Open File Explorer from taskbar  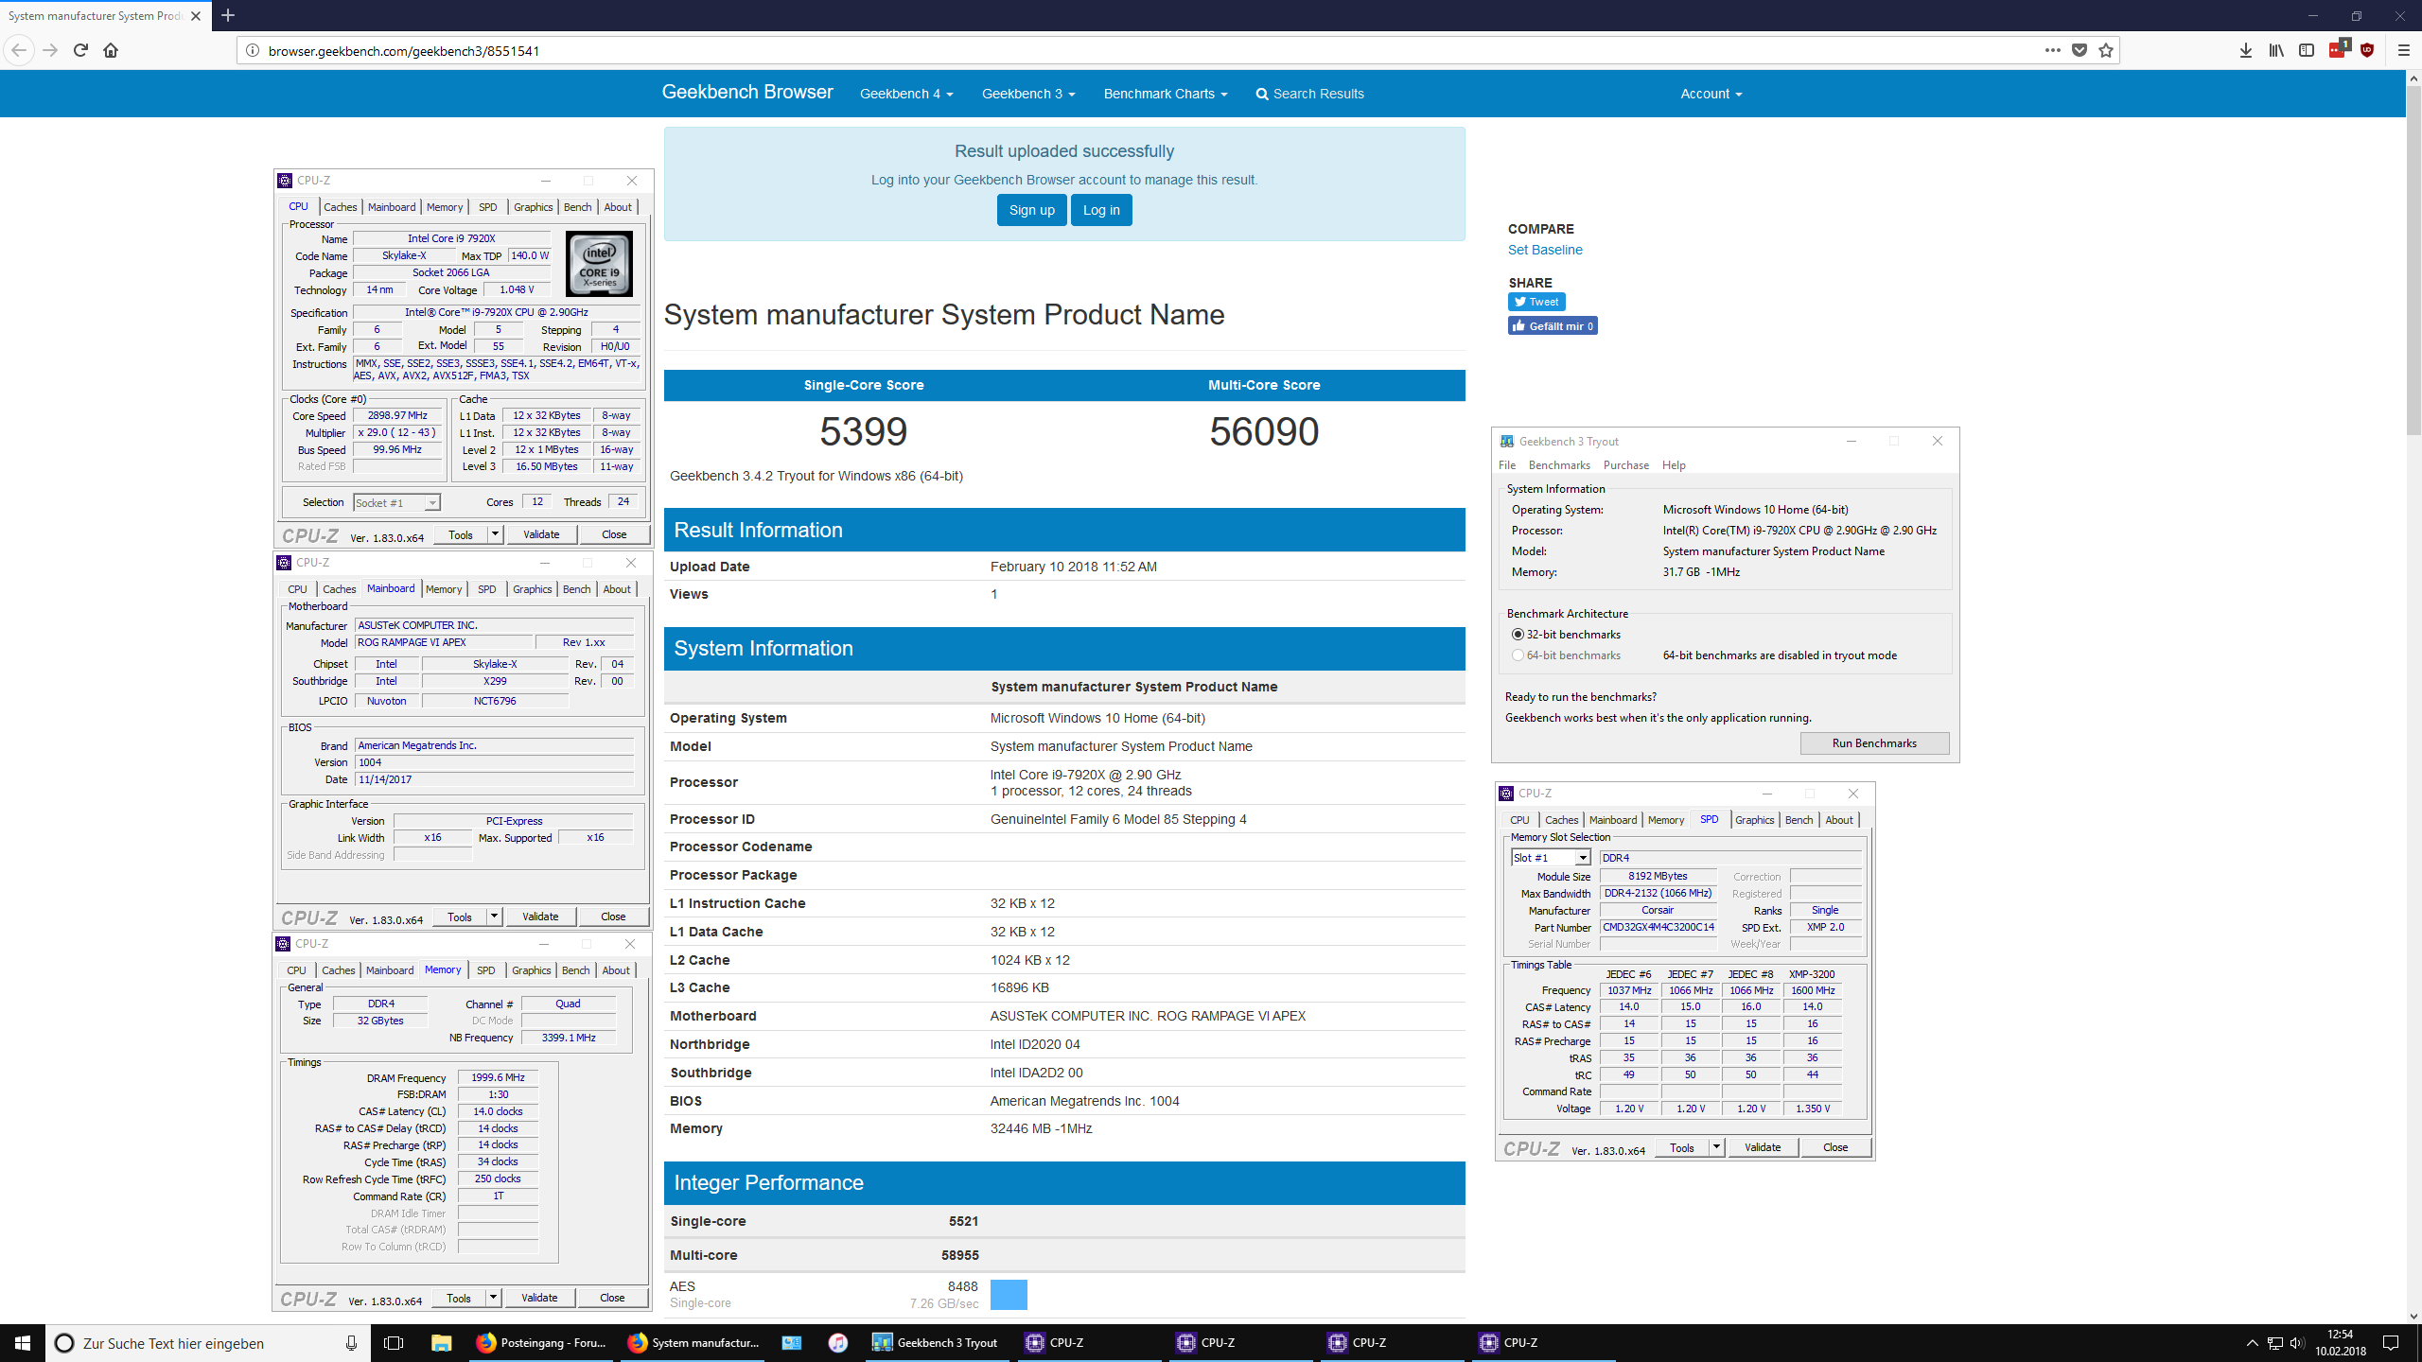[x=441, y=1343]
